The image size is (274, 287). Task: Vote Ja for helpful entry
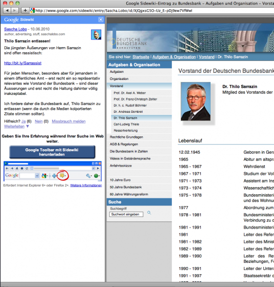click(x=24, y=121)
